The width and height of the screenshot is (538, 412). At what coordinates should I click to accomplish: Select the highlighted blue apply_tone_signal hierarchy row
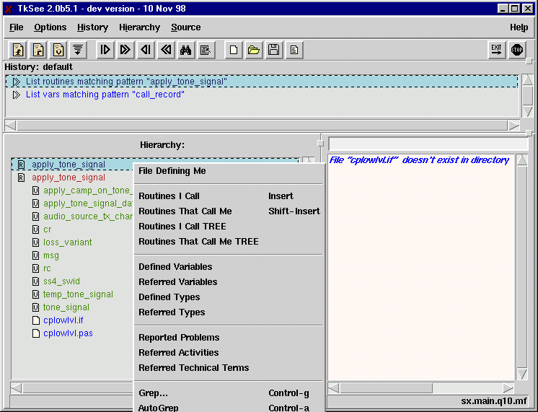[x=72, y=165]
